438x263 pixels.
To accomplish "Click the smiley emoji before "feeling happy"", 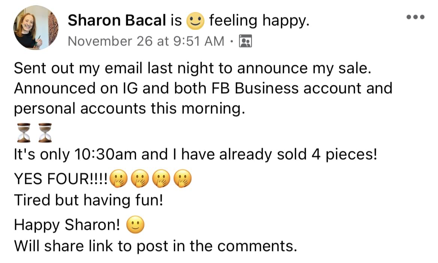I will 195,21.
